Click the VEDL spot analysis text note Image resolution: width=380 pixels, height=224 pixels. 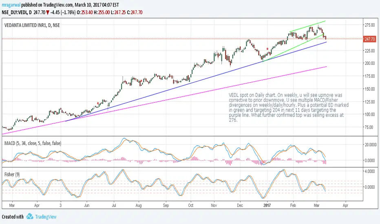pos(289,107)
